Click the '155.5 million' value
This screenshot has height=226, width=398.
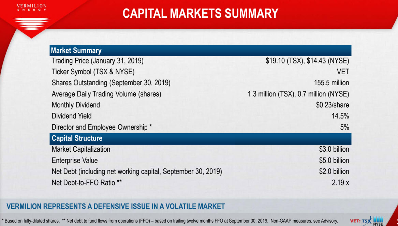click(x=331, y=83)
